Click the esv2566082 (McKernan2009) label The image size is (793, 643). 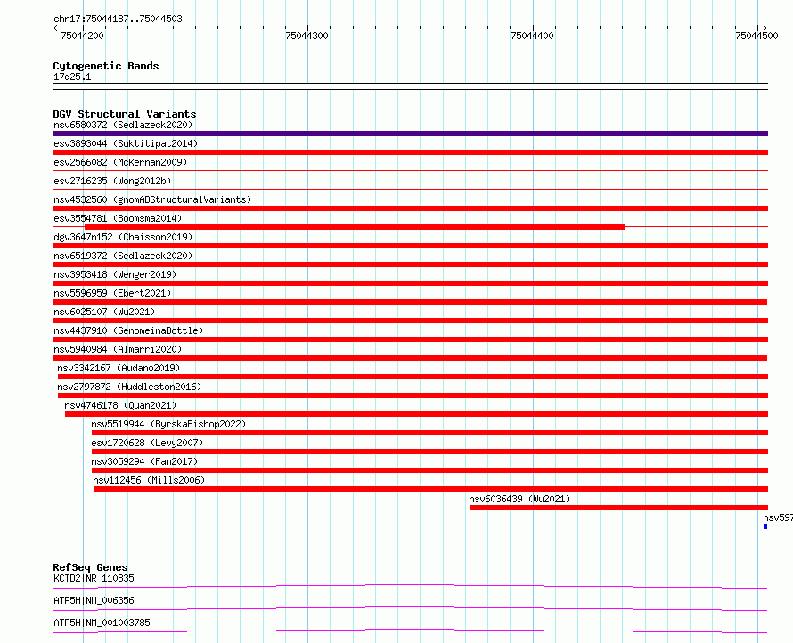(120, 162)
